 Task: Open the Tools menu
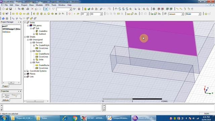coord(54,5)
